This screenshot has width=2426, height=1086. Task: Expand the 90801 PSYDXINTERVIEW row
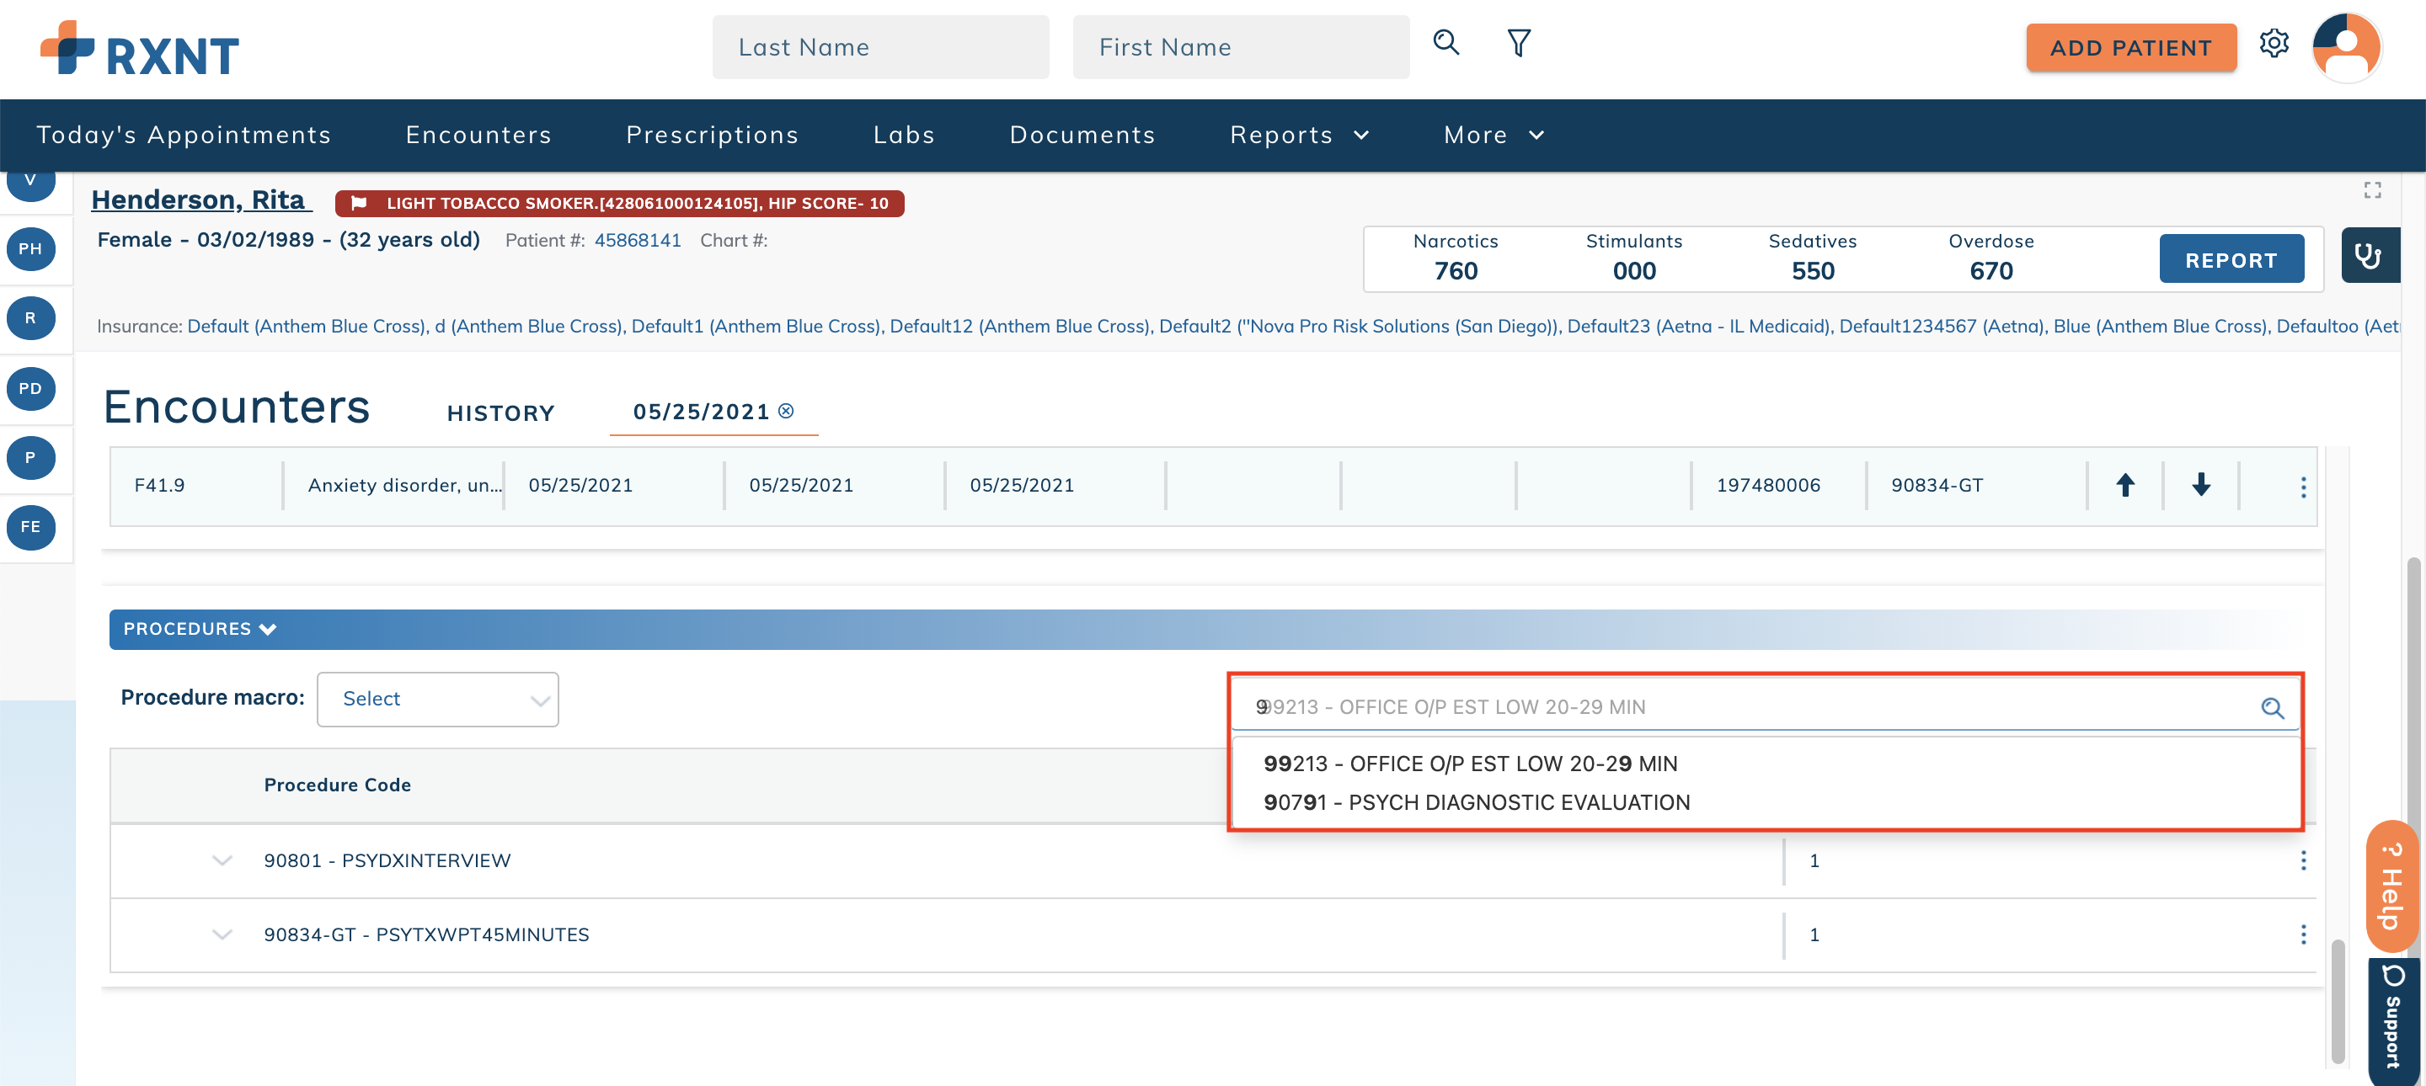pos(222,860)
